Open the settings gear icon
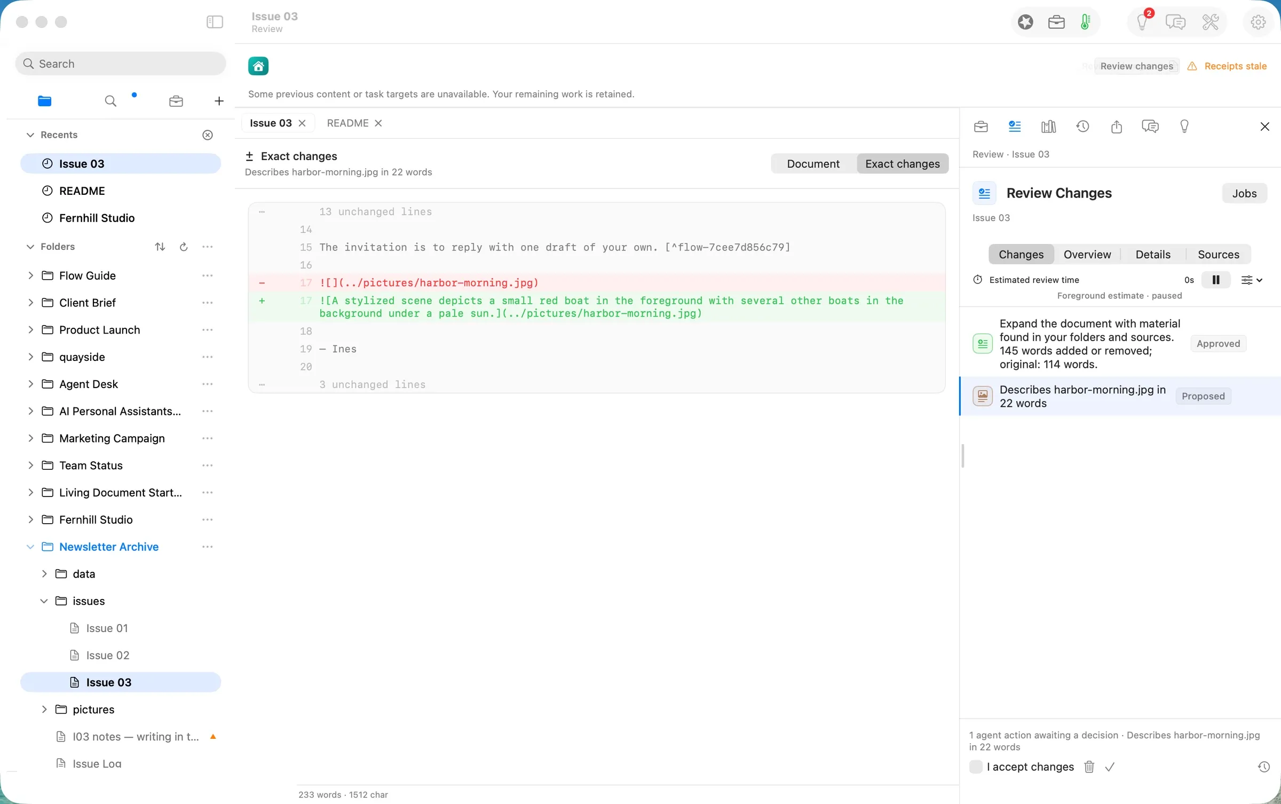 [1258, 22]
